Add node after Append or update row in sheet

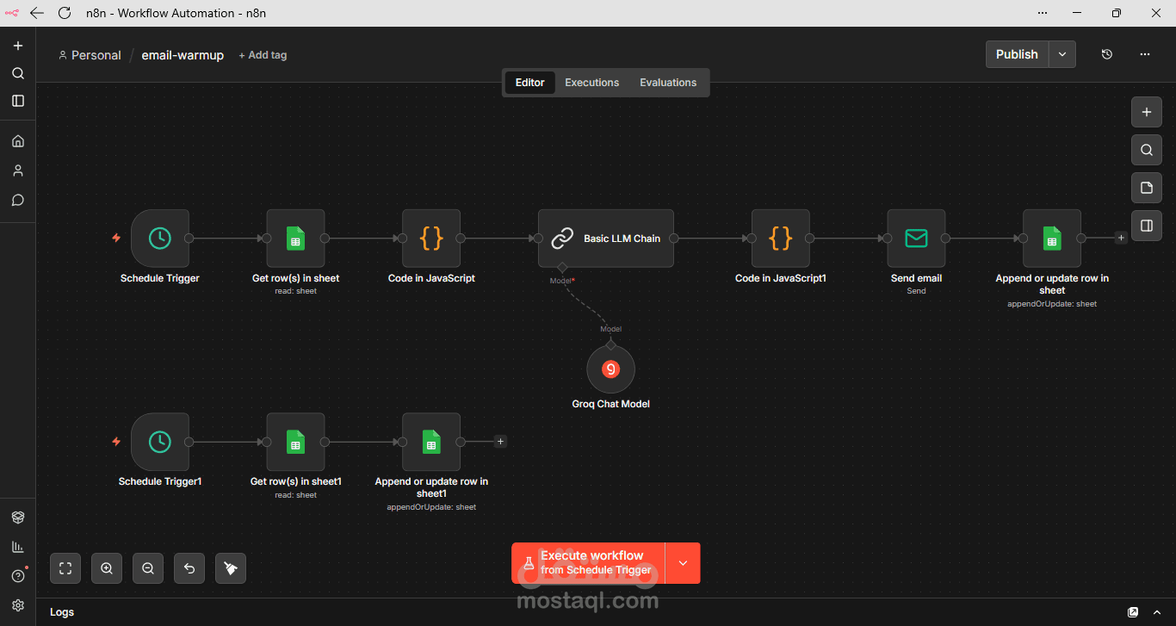tap(1121, 238)
